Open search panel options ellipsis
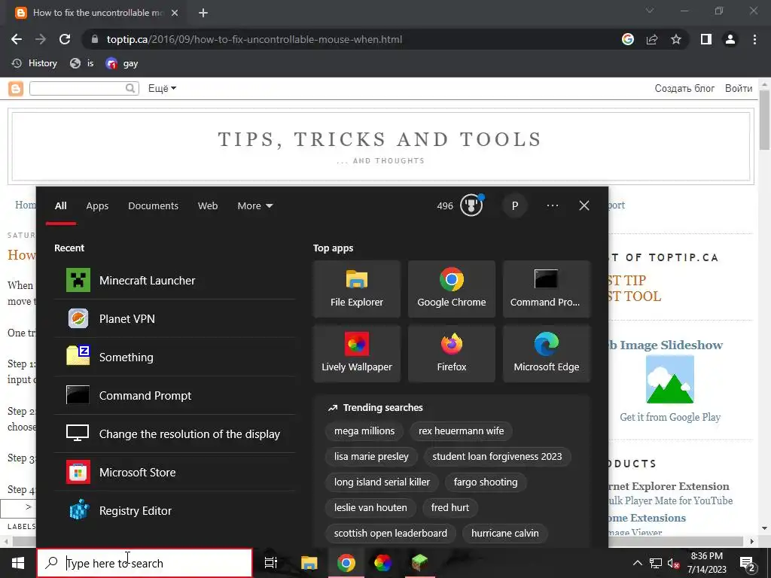Screen dimensions: 771x578 [x=553, y=205]
